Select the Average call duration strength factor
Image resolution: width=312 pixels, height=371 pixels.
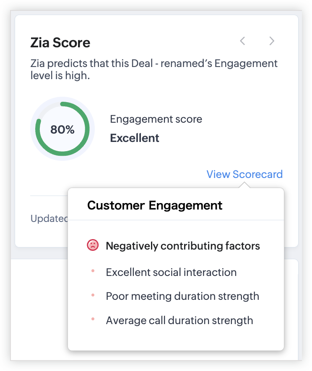(x=179, y=321)
